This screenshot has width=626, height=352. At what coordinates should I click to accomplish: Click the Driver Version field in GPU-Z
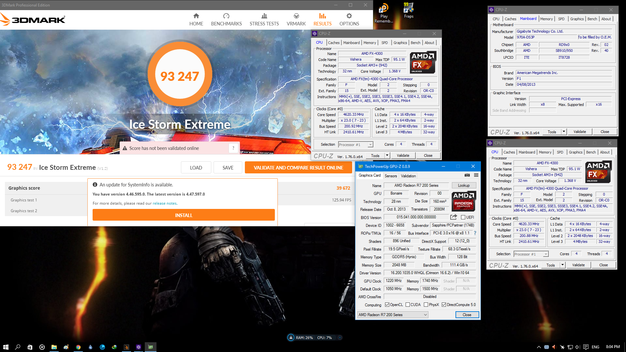tap(430, 273)
